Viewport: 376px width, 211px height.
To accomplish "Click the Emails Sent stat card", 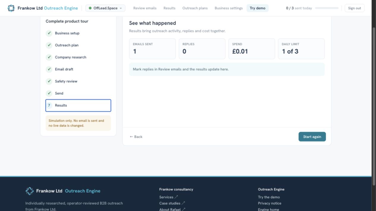I will pyautogui.click(x=152, y=49).
